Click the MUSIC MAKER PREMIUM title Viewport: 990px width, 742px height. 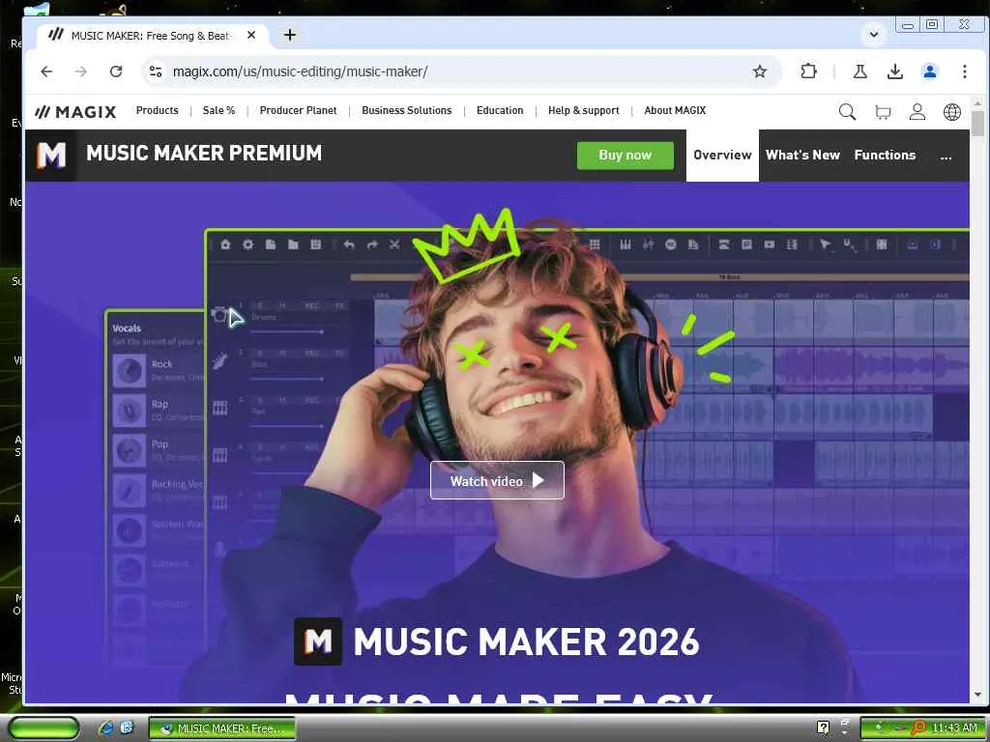click(204, 154)
